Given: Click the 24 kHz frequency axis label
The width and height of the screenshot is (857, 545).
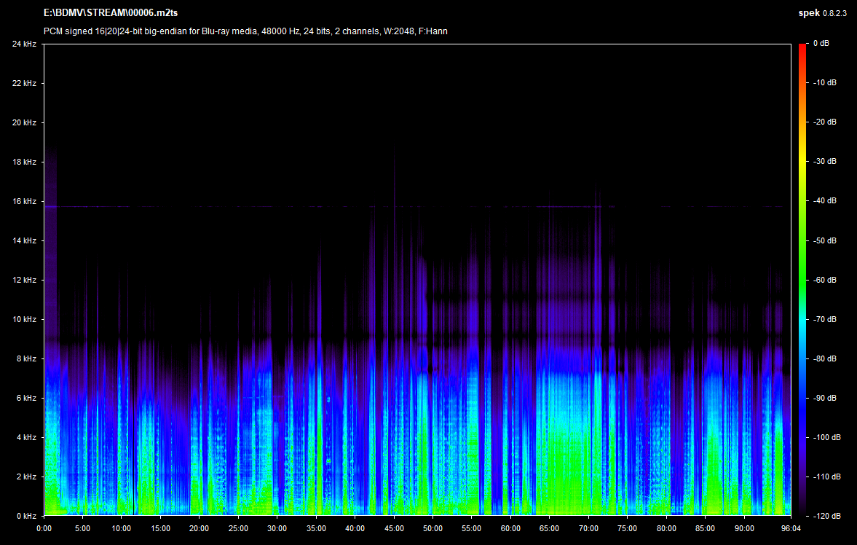Looking at the screenshot, I should (x=24, y=44).
